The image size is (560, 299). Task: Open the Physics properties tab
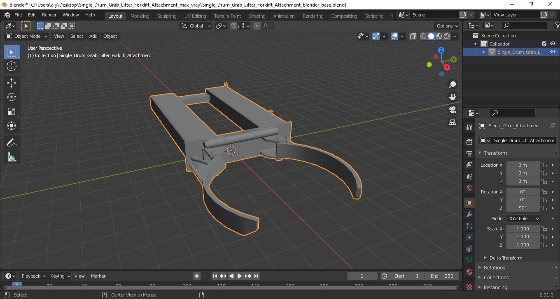tap(469, 237)
